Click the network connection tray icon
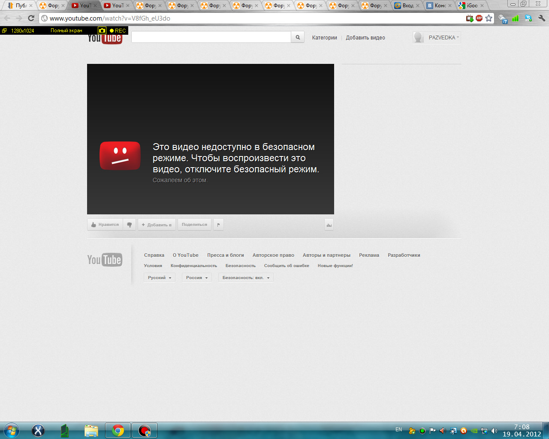This screenshot has height=439, width=549. coord(484,431)
